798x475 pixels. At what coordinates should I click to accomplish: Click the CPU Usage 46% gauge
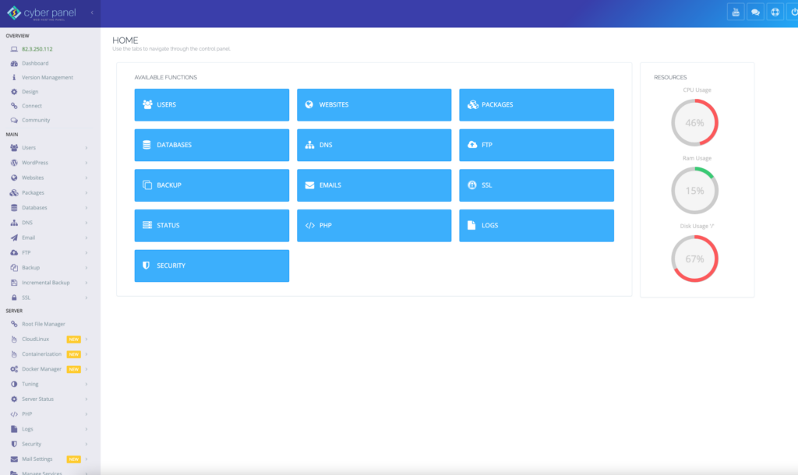point(694,122)
